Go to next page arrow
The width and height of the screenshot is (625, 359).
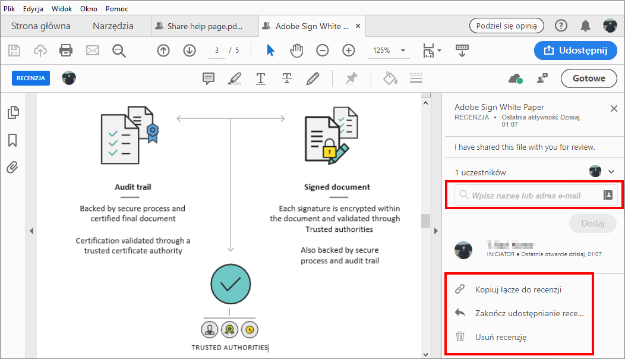190,51
